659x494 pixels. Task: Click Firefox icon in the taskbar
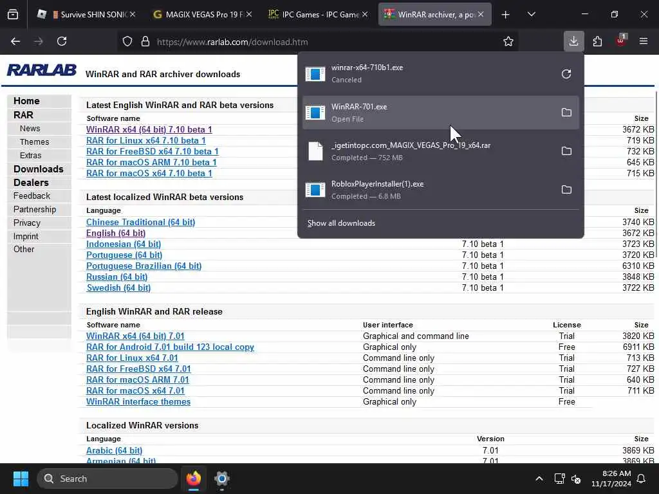pyautogui.click(x=194, y=479)
